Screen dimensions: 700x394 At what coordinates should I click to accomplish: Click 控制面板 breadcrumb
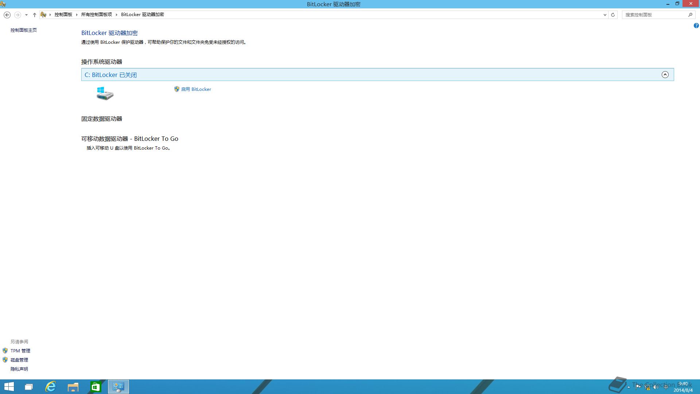63,15
